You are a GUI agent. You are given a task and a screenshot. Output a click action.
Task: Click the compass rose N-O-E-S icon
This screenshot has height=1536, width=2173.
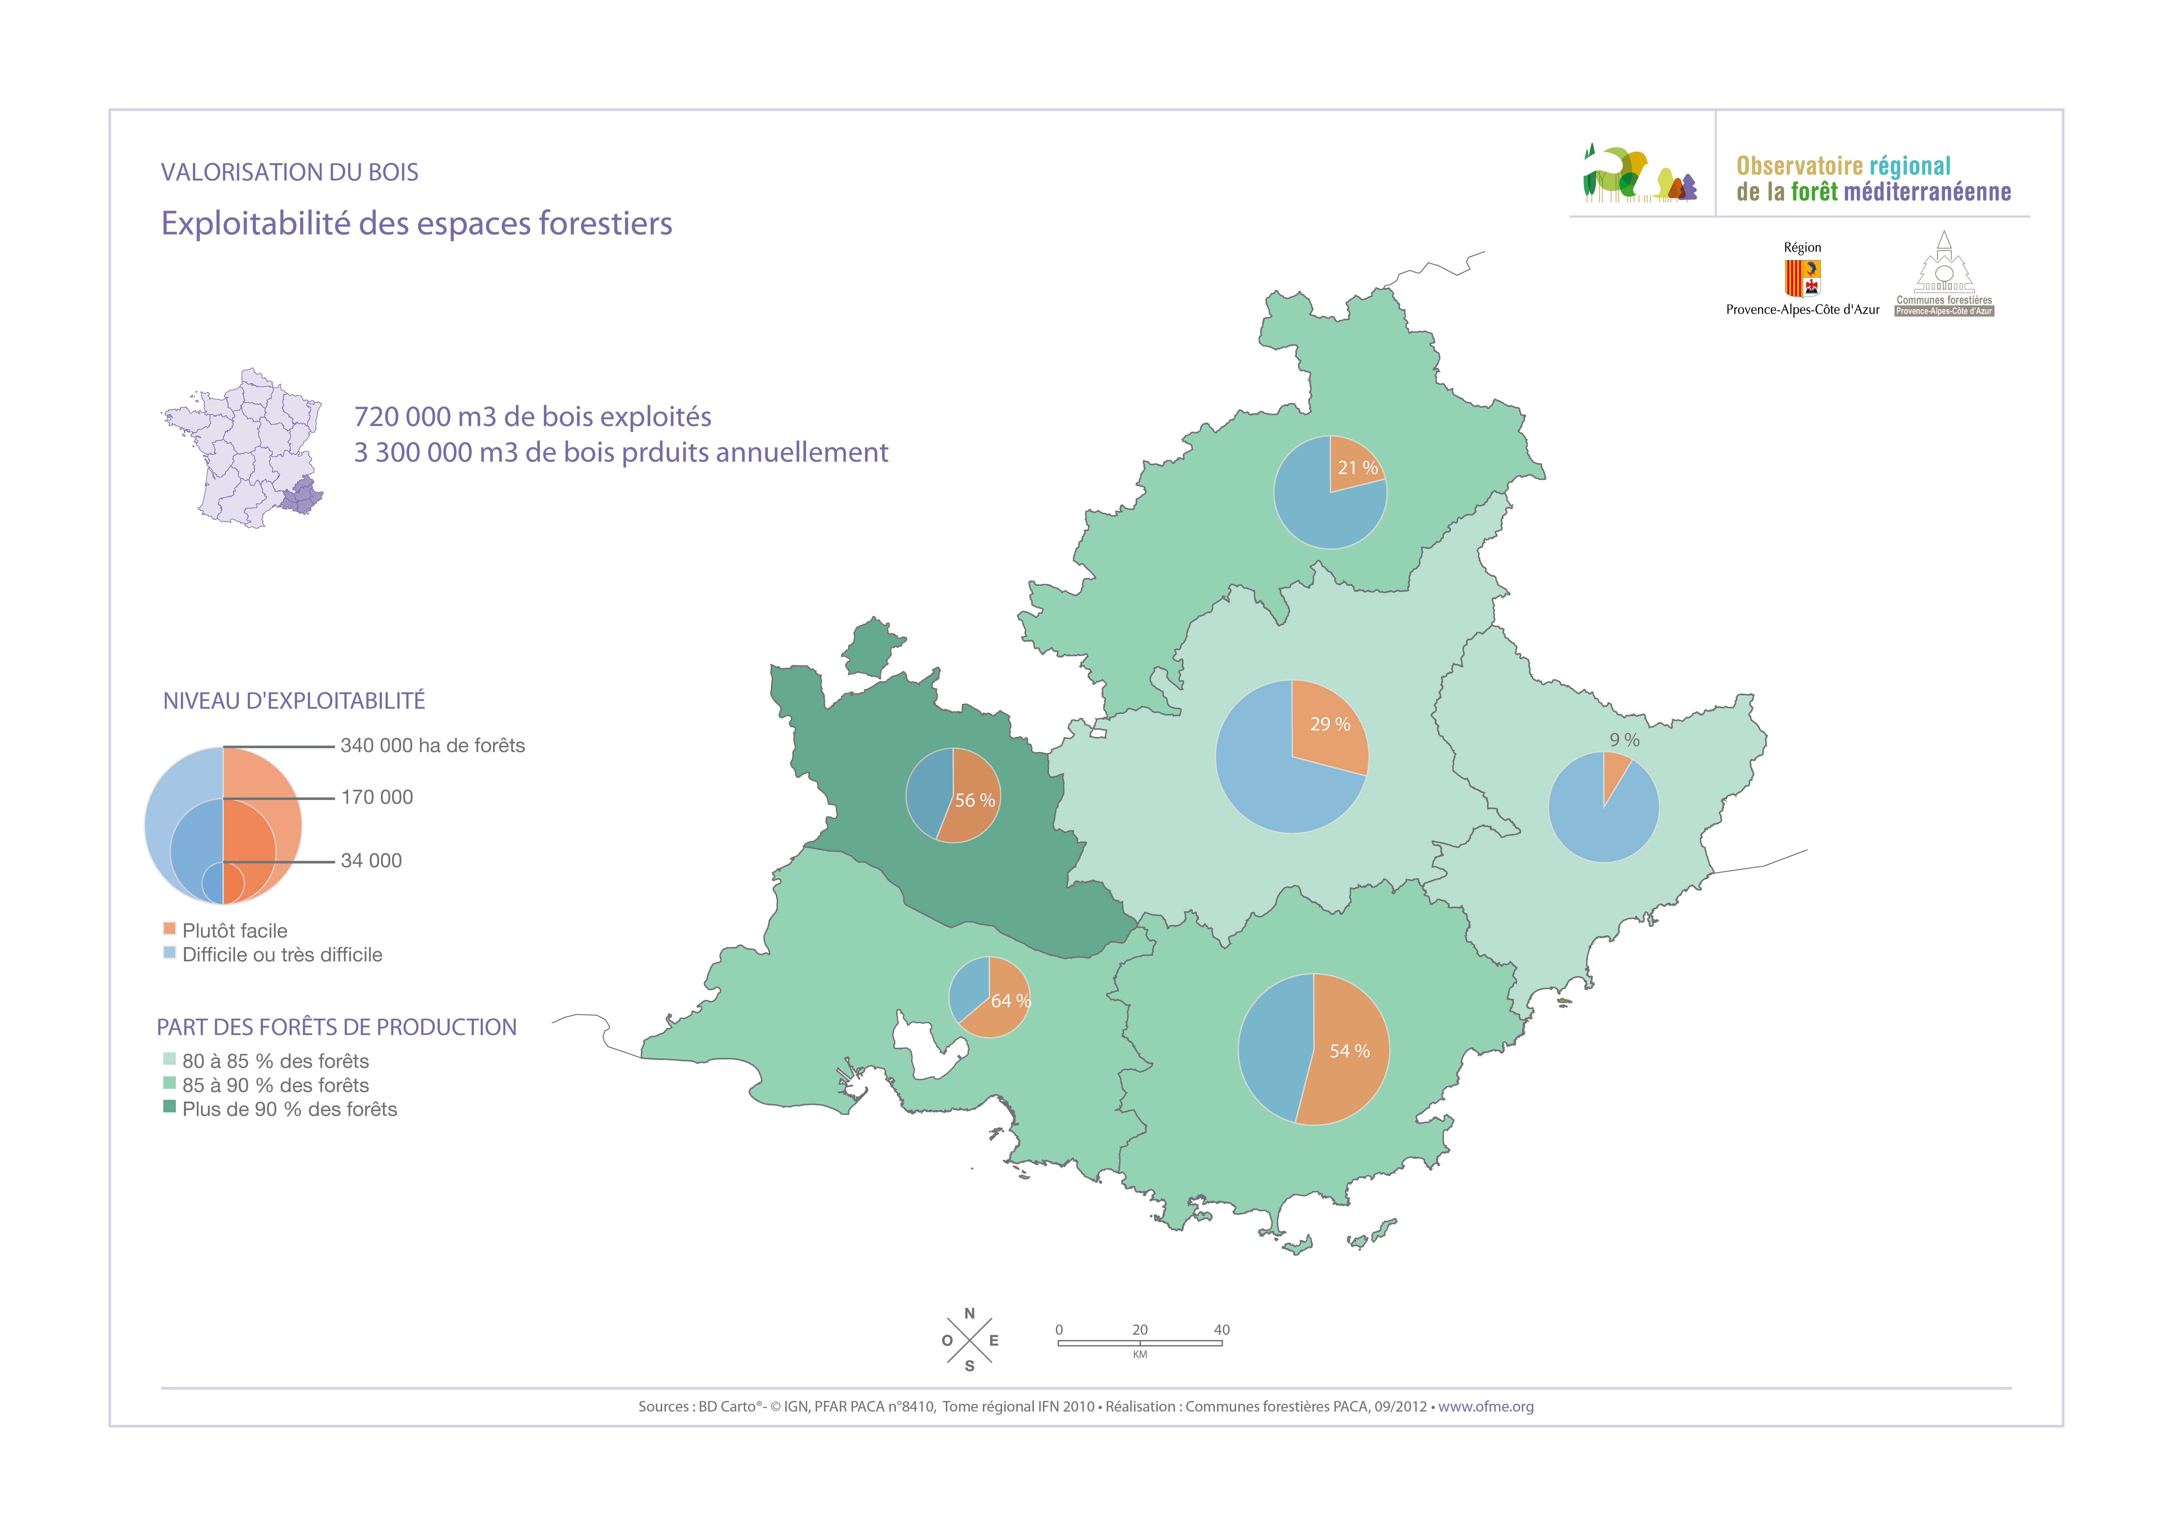pyautogui.click(x=970, y=1340)
